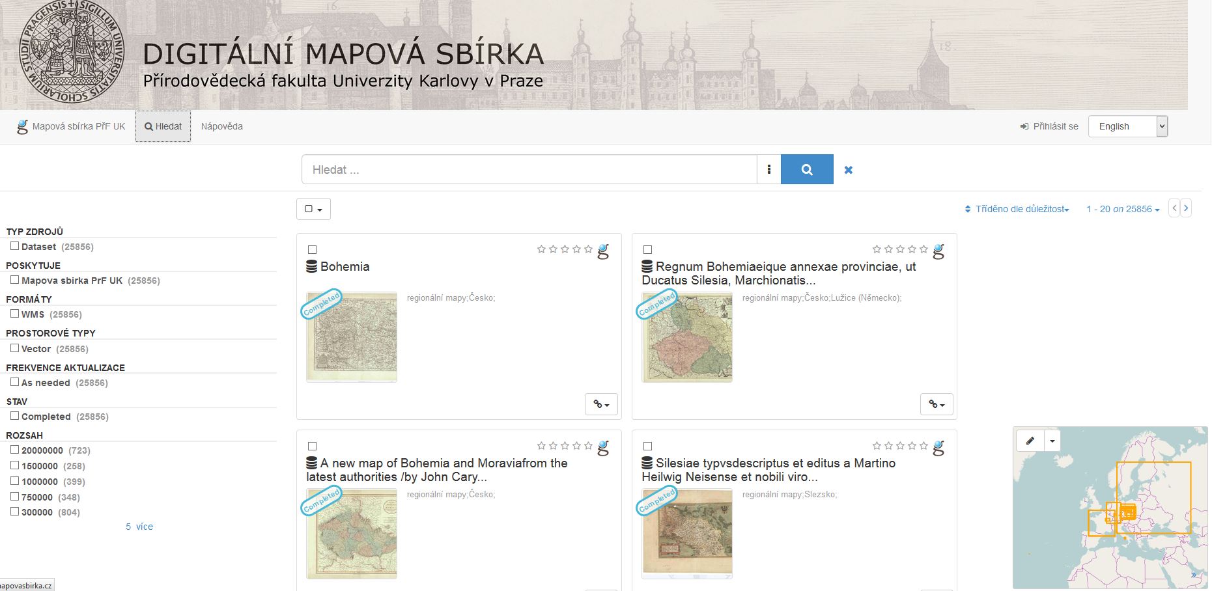
Task: Open the Bohemia record title
Action: (x=345, y=266)
